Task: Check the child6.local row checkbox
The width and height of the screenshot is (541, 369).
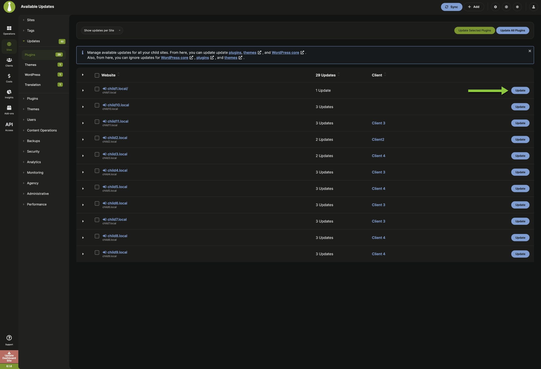Action: 97,203
